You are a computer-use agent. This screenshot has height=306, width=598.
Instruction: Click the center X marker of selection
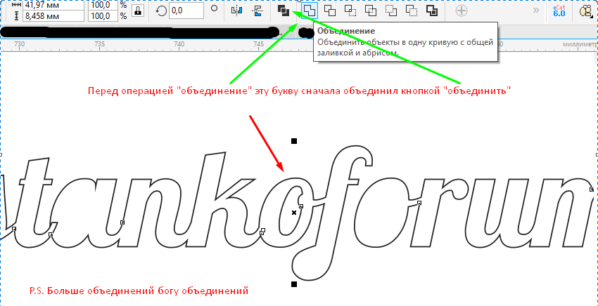(x=294, y=212)
